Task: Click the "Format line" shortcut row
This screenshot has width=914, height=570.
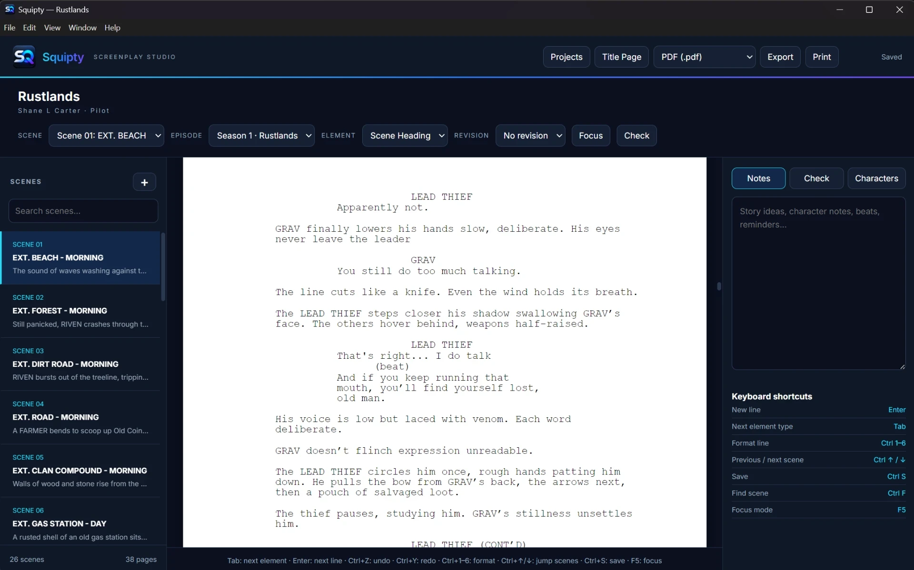Action: coord(818,443)
